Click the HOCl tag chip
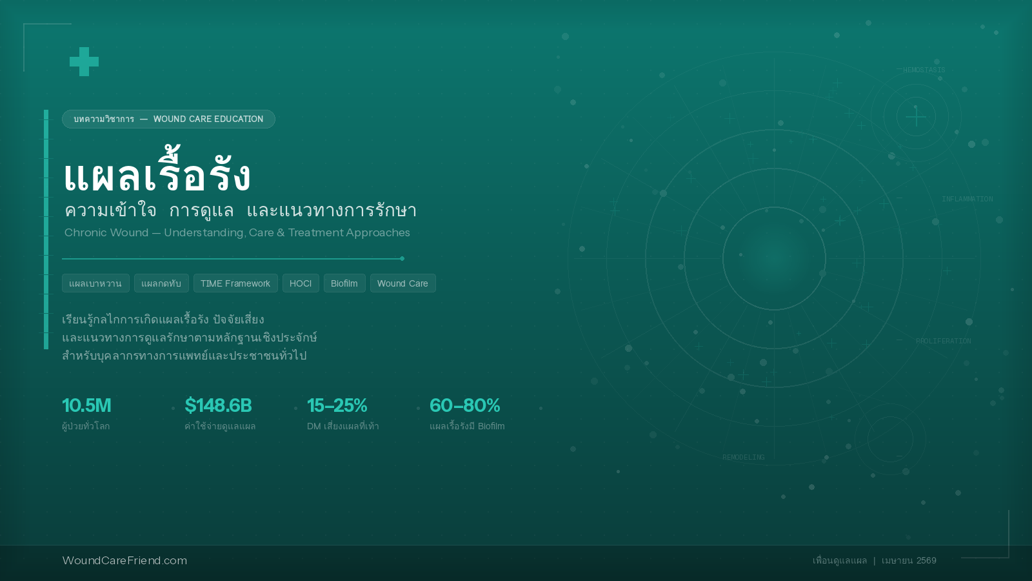Screen dimensions: 1032x581 [301, 283]
